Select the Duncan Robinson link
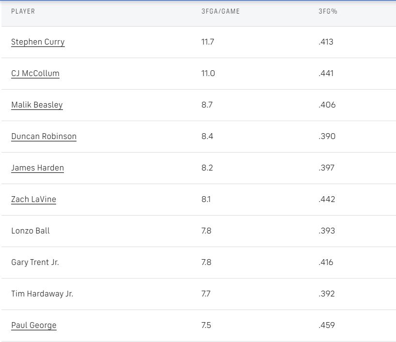This screenshot has height=342, width=396. coord(44,137)
